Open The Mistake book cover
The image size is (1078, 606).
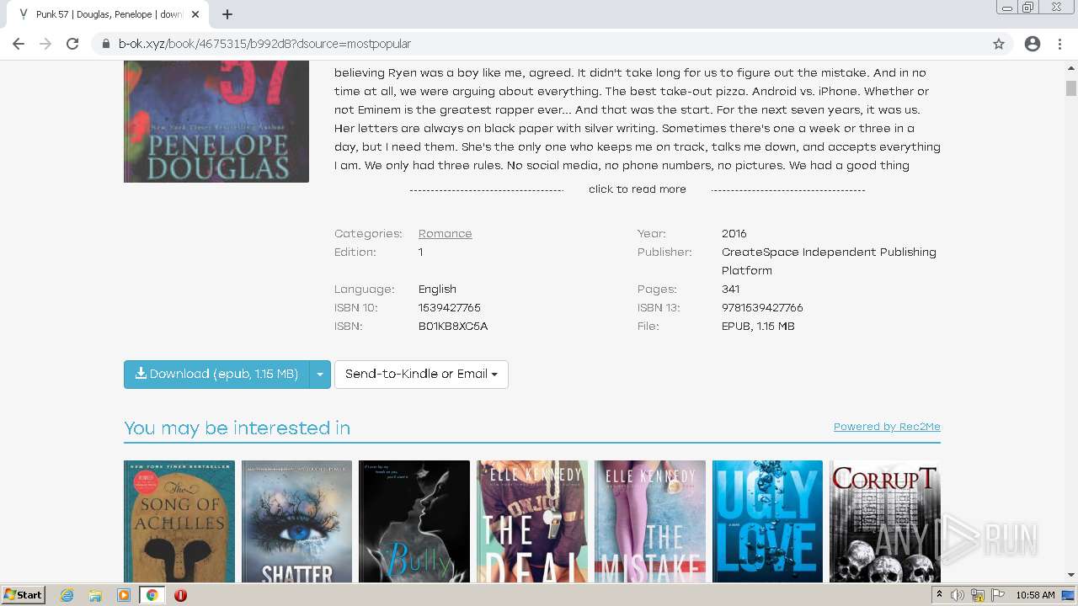point(650,521)
